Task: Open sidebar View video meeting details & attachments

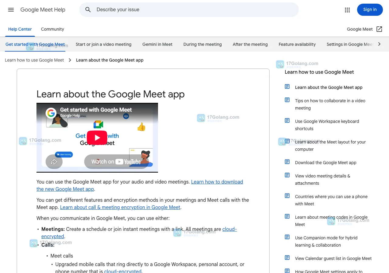Action: click(x=322, y=180)
